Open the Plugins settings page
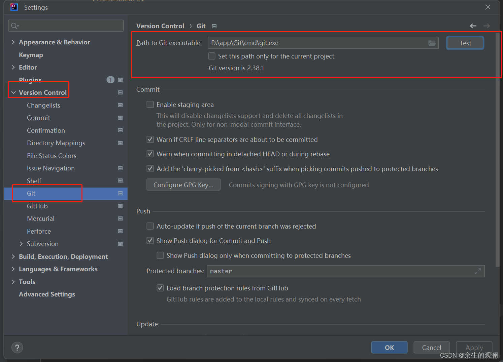Image resolution: width=503 pixels, height=362 pixels. point(30,80)
